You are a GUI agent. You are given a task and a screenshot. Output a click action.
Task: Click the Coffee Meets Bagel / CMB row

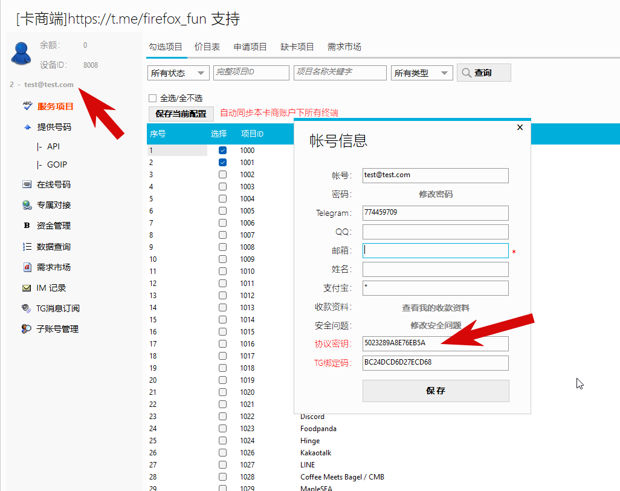(x=342, y=476)
